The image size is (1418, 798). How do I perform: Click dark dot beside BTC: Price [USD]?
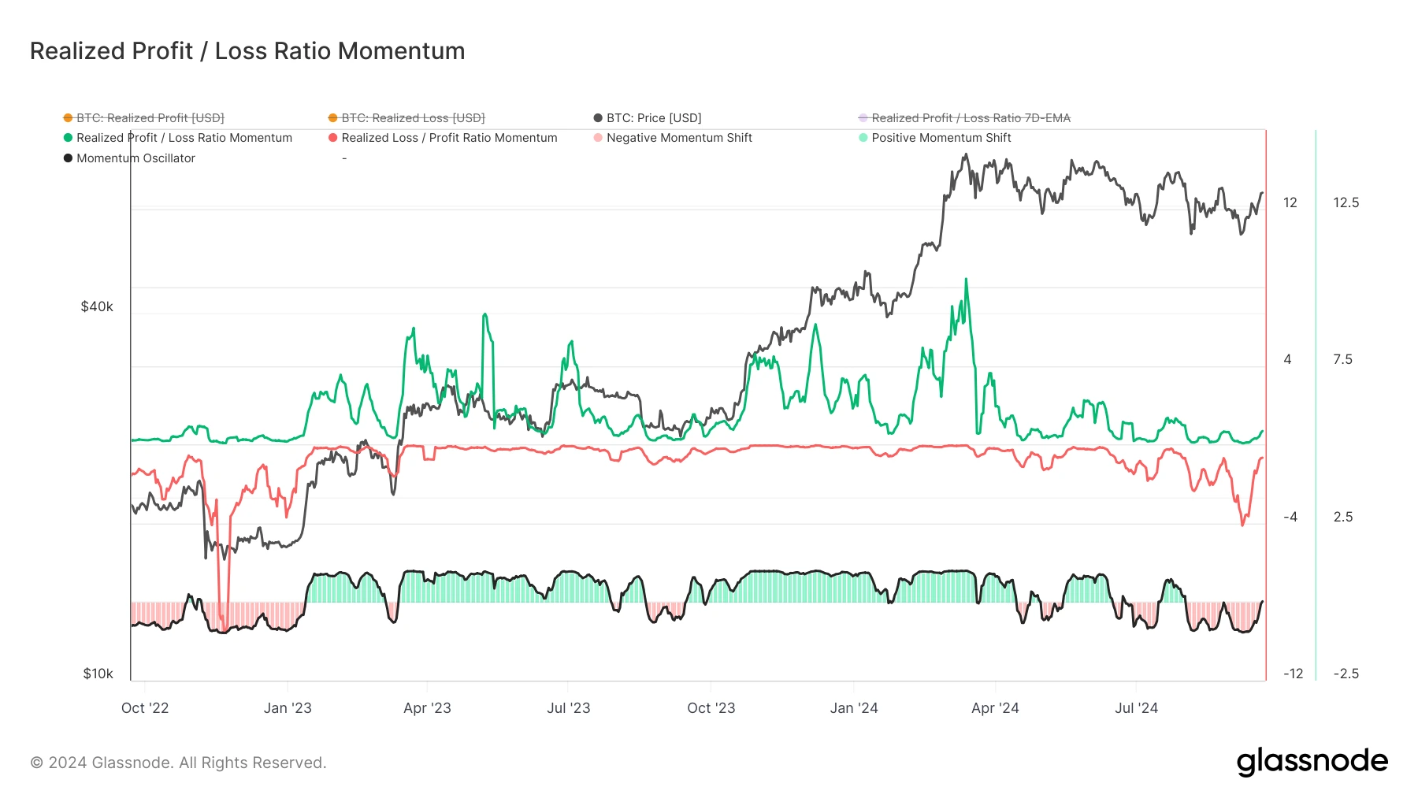click(x=598, y=118)
